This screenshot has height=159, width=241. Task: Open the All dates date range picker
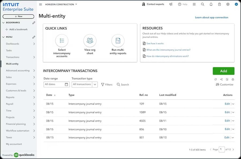click(56, 84)
